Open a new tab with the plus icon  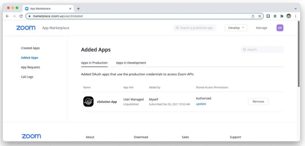pyautogui.click(x=78, y=8)
